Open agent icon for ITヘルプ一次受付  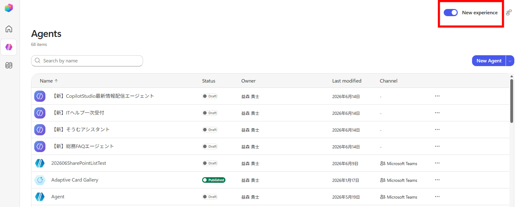40,113
